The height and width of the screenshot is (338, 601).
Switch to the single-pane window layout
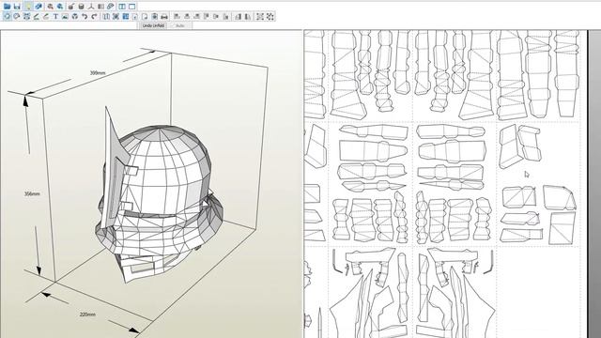pyautogui.click(x=131, y=7)
